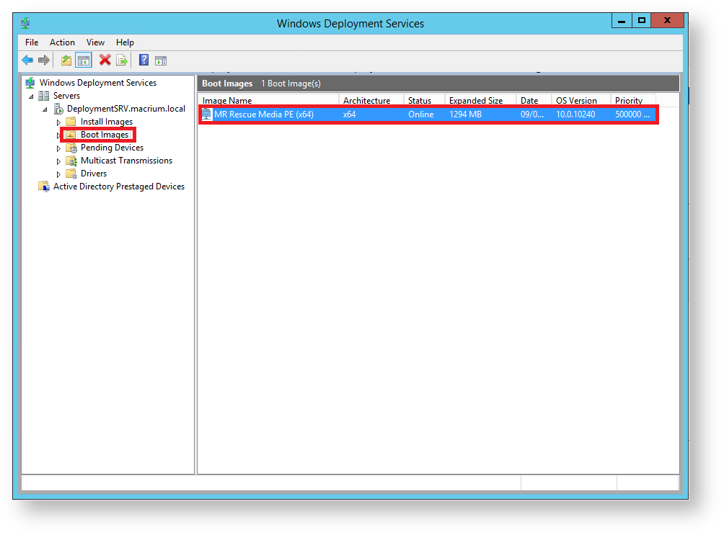Sort by Image Name column header
This screenshot has width=724, height=535.
[x=269, y=100]
